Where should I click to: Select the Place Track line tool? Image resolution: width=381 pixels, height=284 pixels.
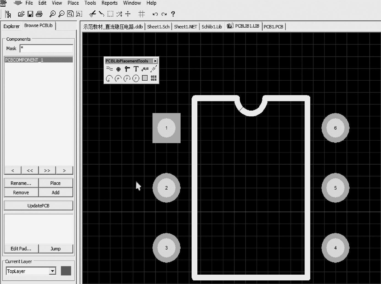[x=110, y=69]
